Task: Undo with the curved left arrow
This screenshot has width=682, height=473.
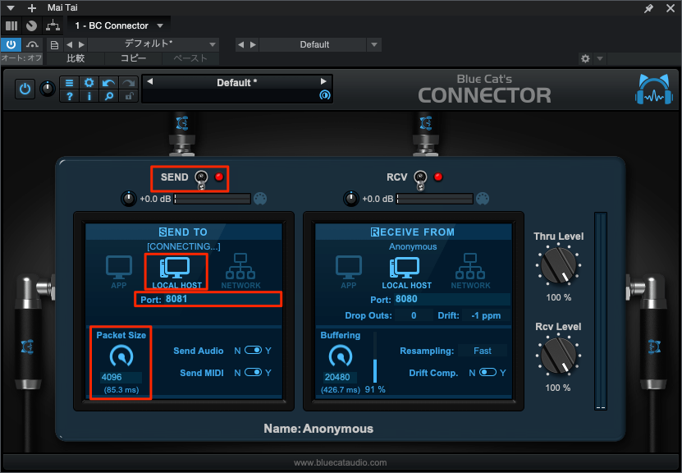Action: pos(108,83)
